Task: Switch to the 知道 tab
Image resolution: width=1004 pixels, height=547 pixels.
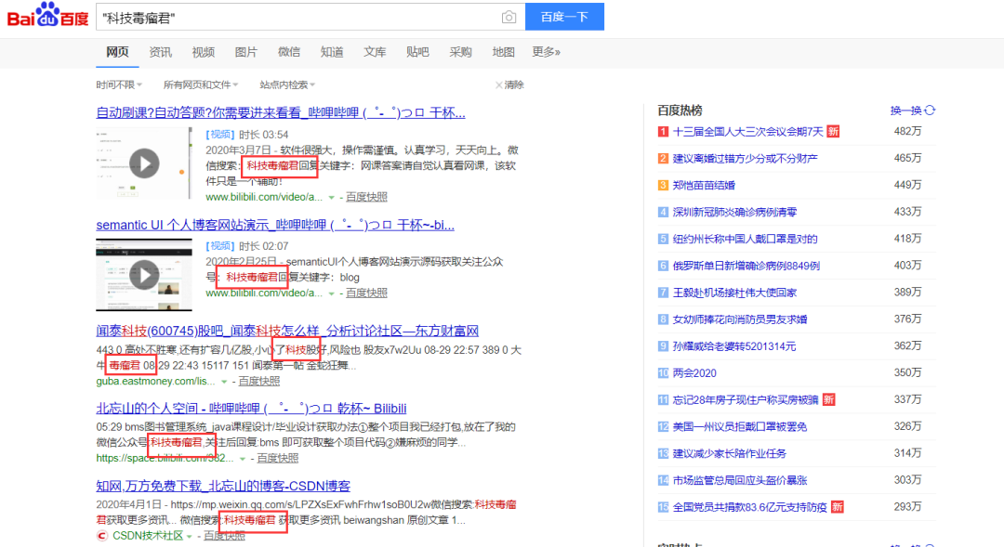Action: tap(332, 52)
